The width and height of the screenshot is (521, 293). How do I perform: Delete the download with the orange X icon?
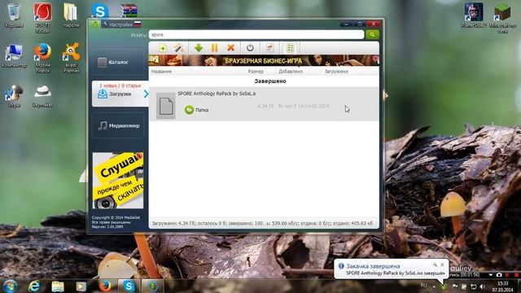click(x=230, y=48)
